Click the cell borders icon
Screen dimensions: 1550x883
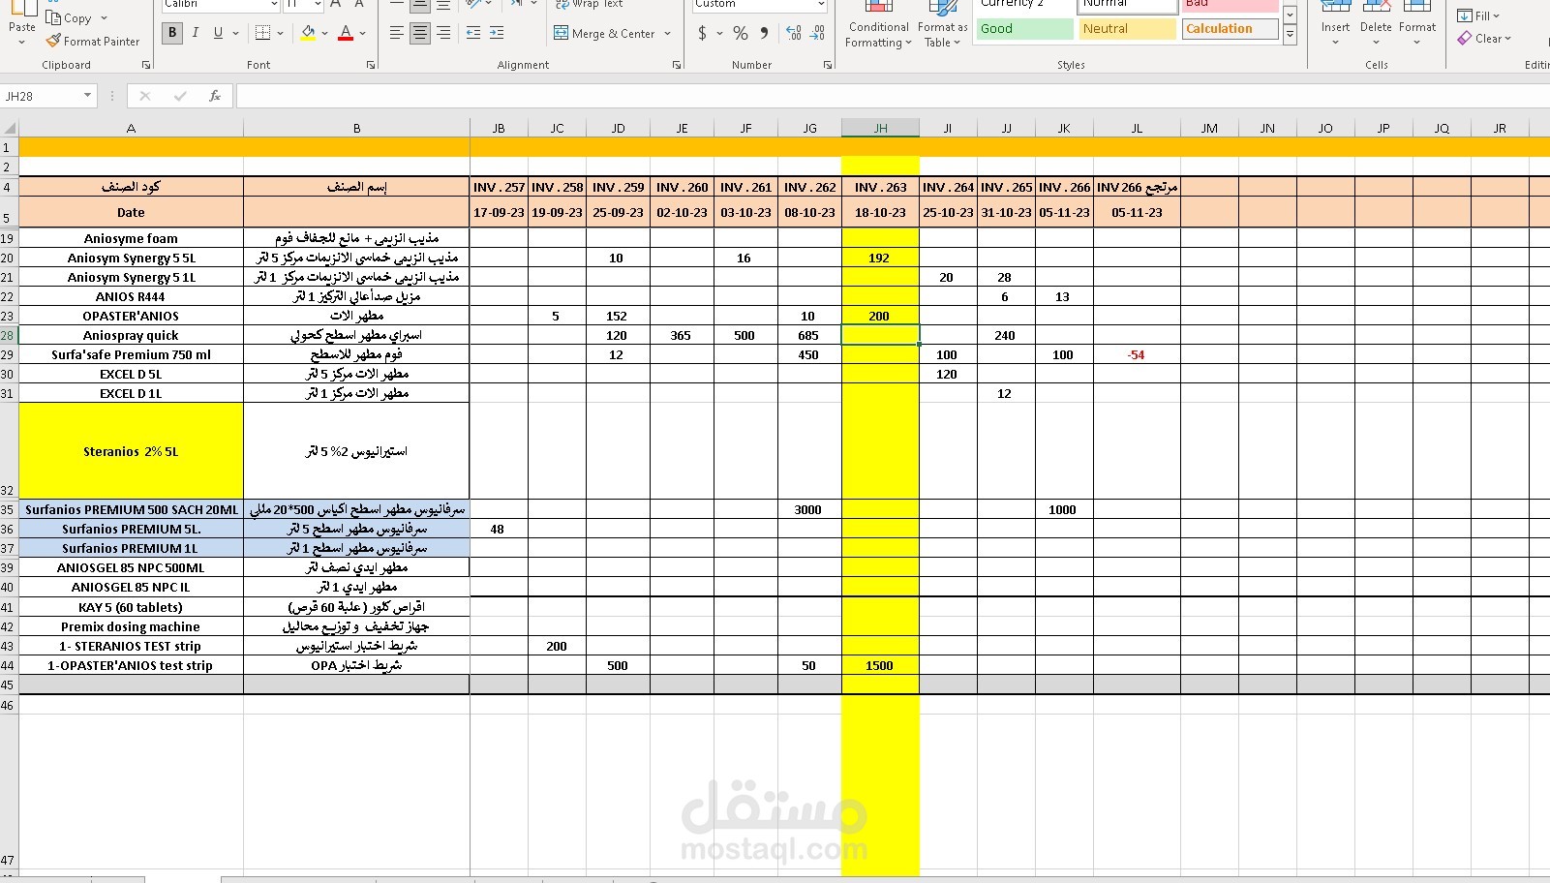263,33
